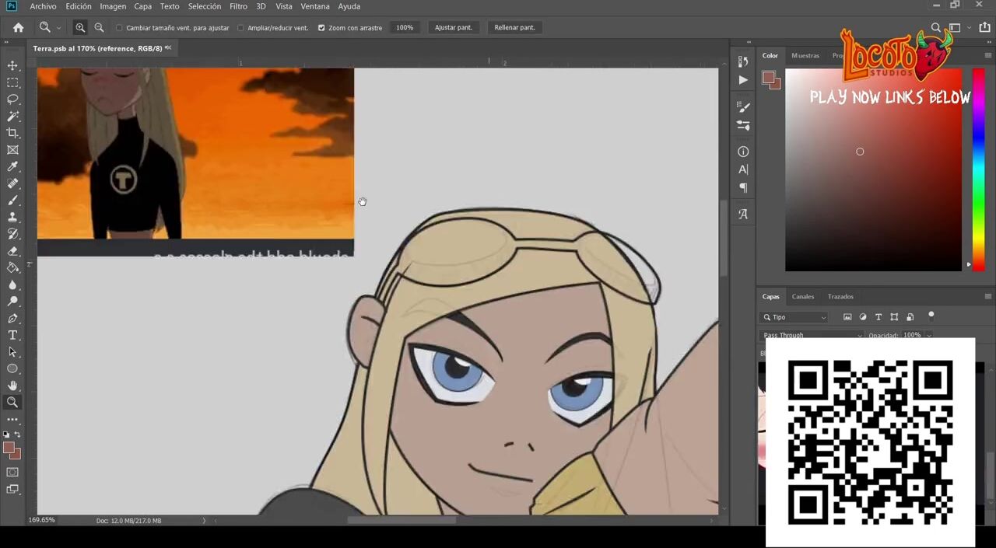The image size is (996, 548).
Task: Choose the Zoom In mode
Action: tap(80, 27)
